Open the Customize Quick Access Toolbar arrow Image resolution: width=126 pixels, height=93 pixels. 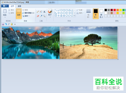click(15, 24)
